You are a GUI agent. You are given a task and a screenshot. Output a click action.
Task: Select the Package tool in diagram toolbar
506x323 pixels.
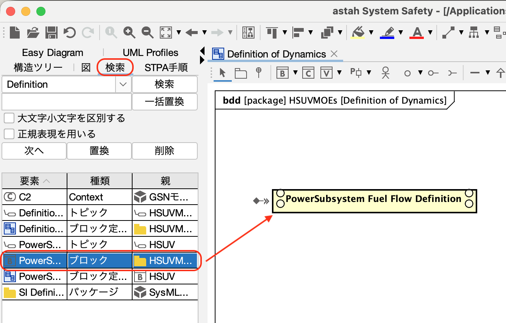(x=241, y=73)
